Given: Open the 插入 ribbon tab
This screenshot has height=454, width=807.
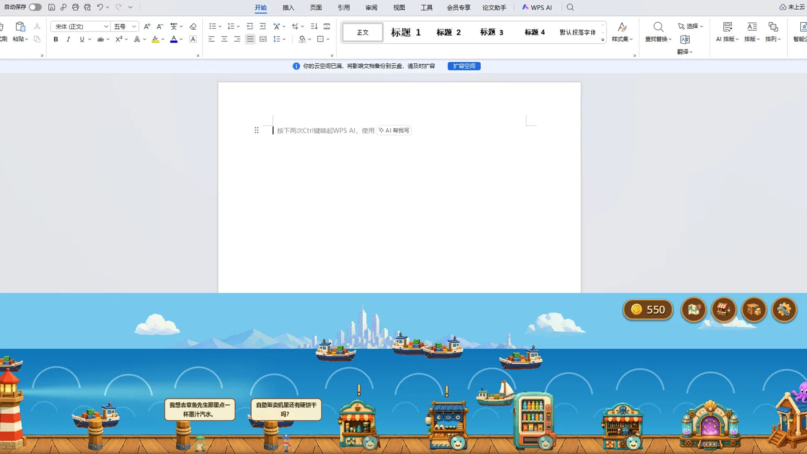Looking at the screenshot, I should click(x=288, y=8).
